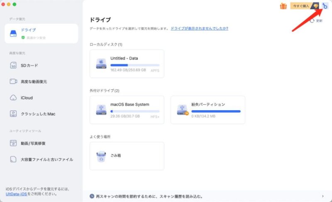Screen dimensions: 332x202
Task: Refresh drive list with 更新
Action: [x=316, y=20]
